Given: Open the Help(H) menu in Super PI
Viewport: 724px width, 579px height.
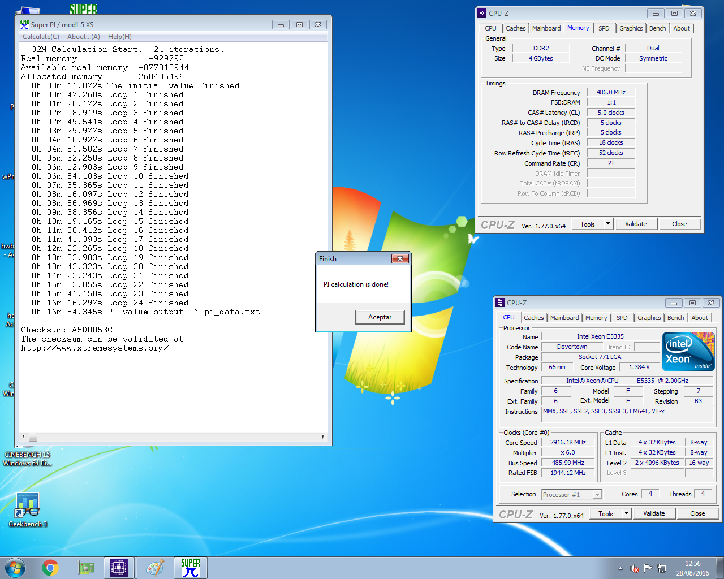Looking at the screenshot, I should click(x=120, y=37).
